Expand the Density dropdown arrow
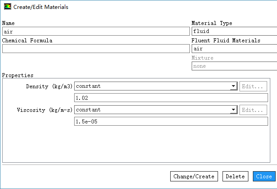 coord(233,86)
